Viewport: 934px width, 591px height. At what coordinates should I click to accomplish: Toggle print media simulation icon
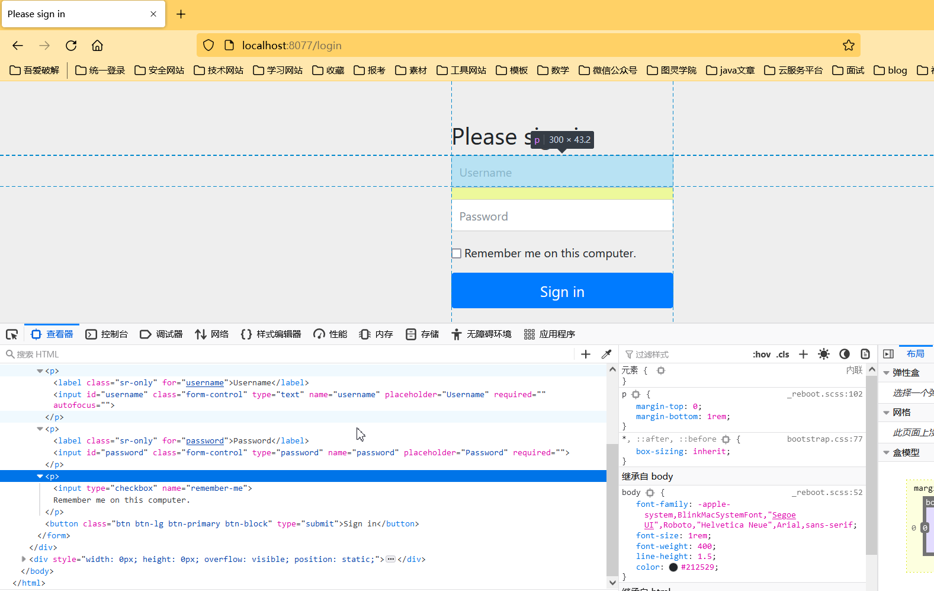click(865, 354)
